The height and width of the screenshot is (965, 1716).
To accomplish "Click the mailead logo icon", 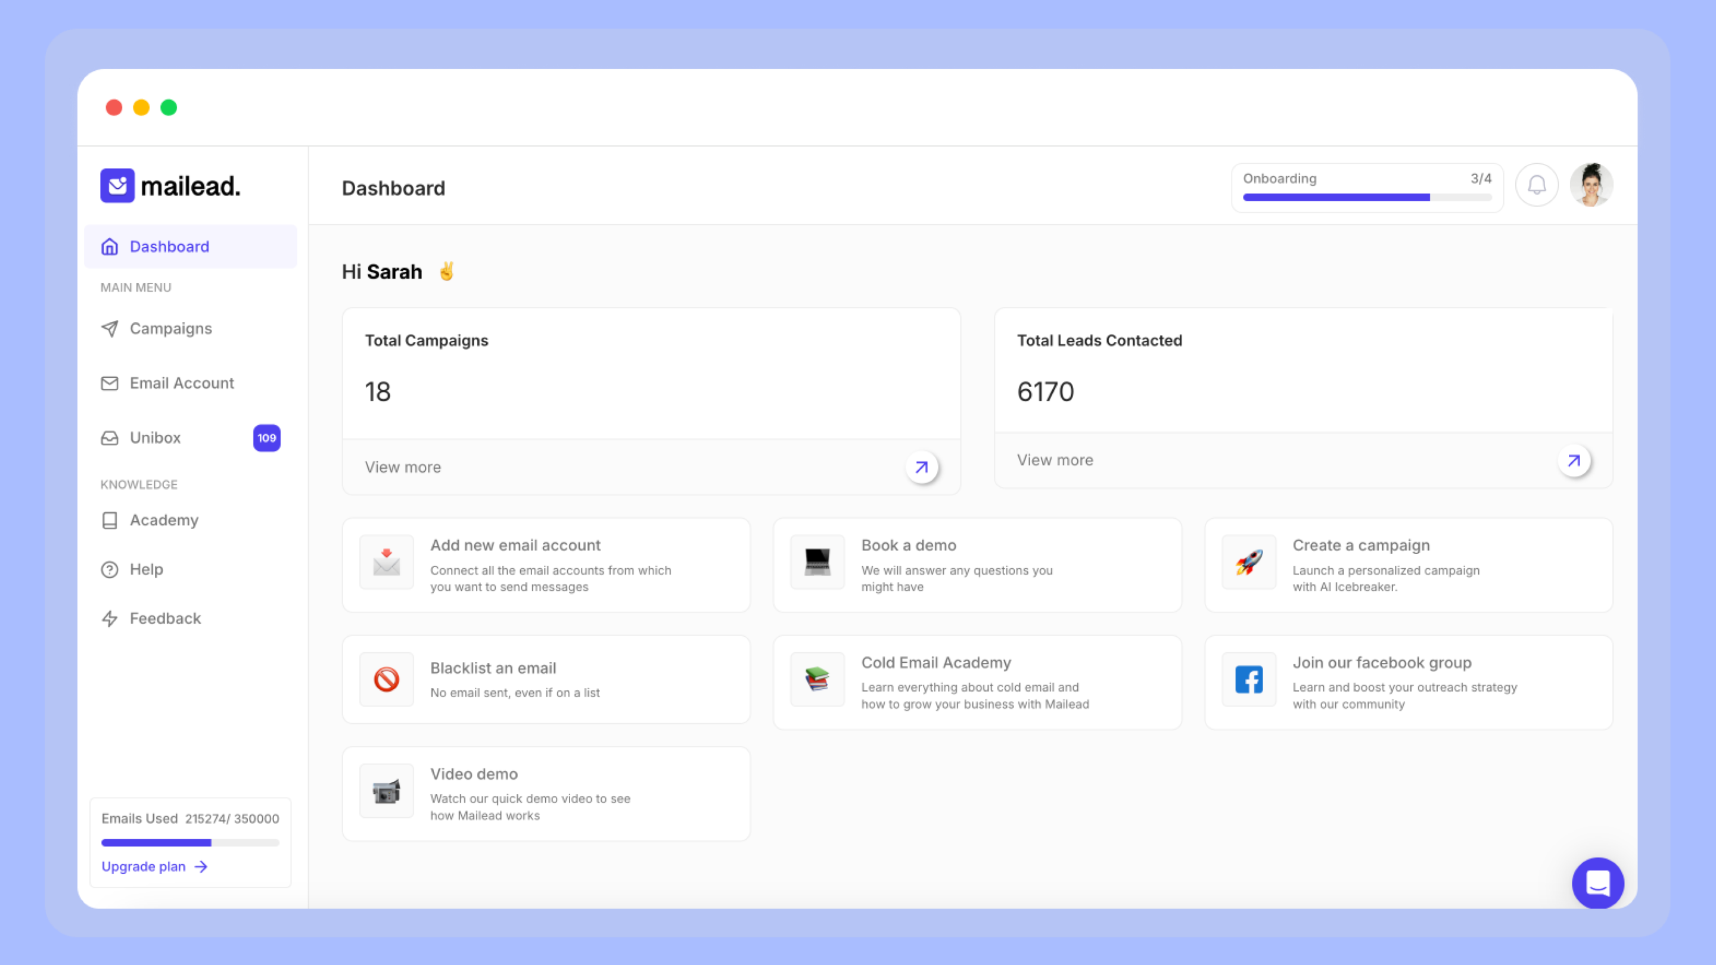I will click(x=117, y=186).
